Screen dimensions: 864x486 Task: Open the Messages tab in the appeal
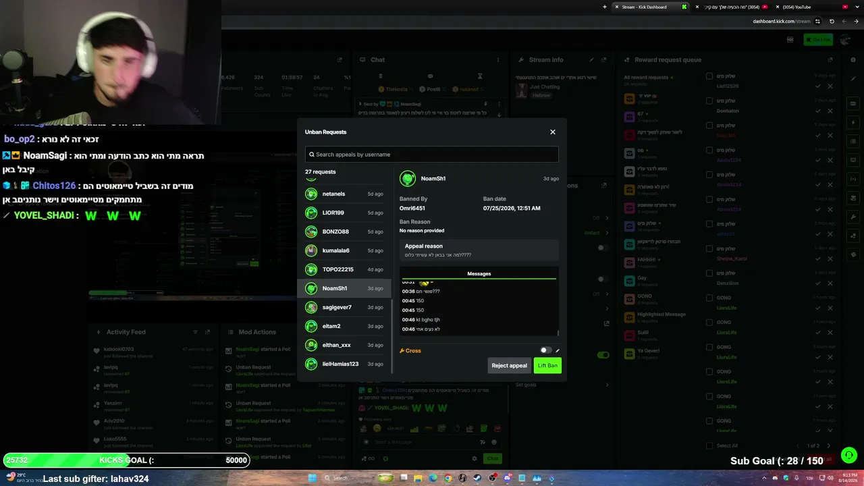pos(479,274)
